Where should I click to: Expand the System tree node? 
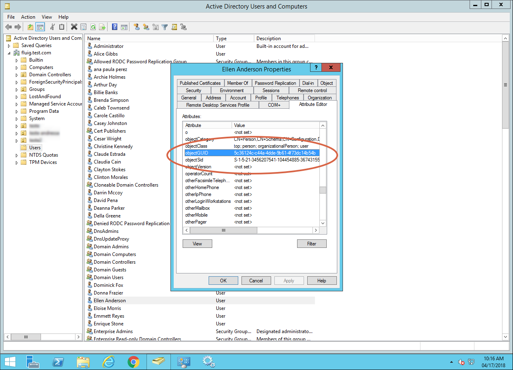16,118
